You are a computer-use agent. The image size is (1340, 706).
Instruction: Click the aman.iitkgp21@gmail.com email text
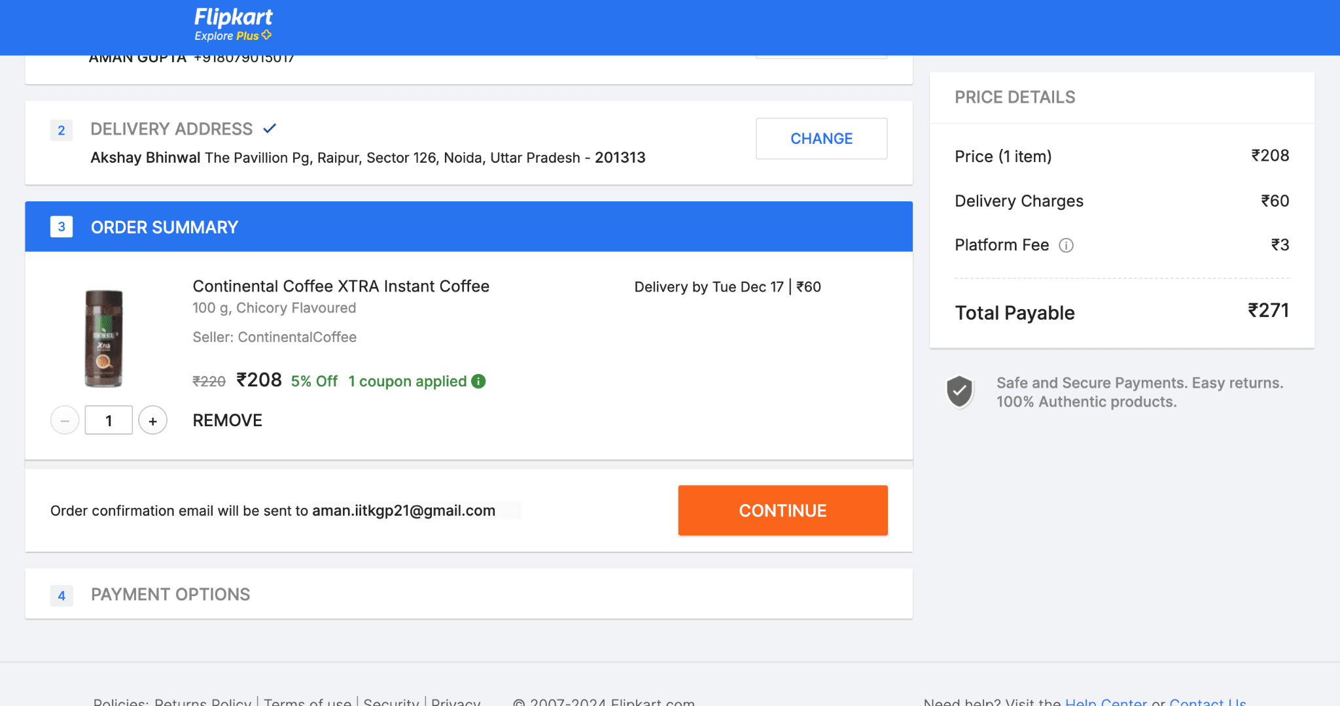tap(404, 511)
